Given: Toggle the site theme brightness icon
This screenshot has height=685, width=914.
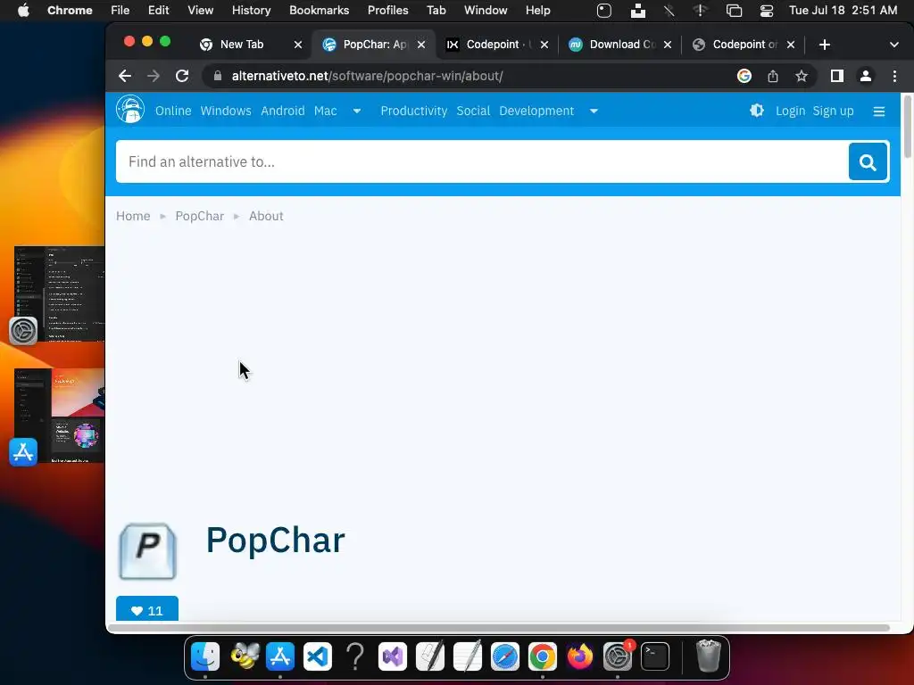Looking at the screenshot, I should [756, 111].
